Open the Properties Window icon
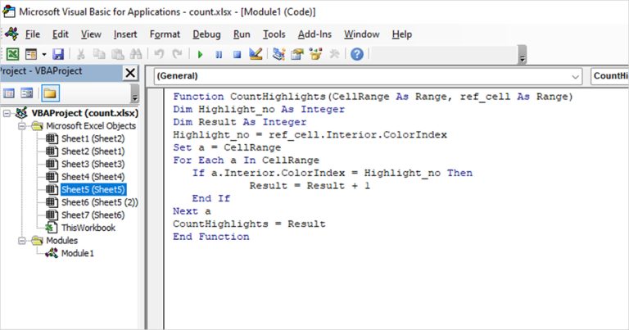 pos(297,54)
